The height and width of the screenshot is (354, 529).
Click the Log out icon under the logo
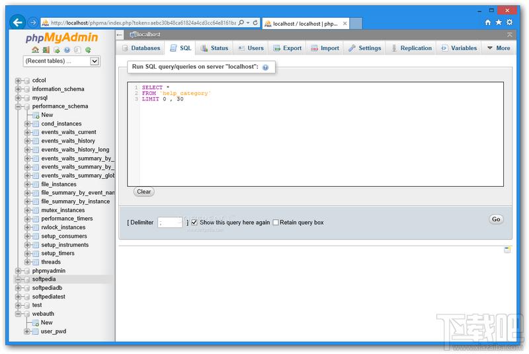46,50
